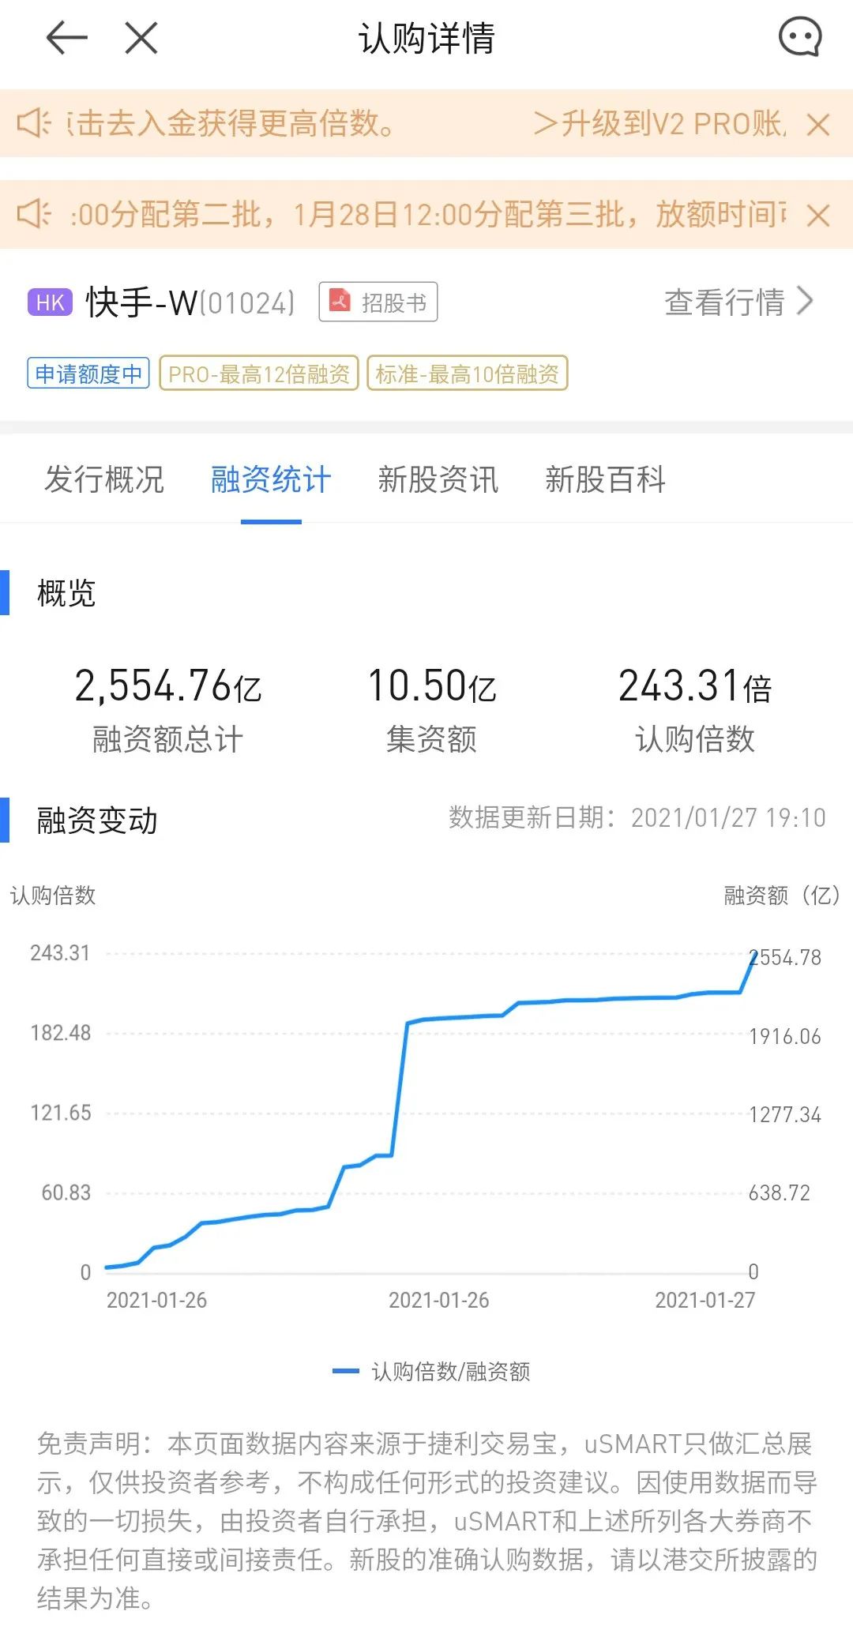The image size is (853, 1626).
Task: Tap 升级到V2 PRO upgrade link
Action: 659,123
